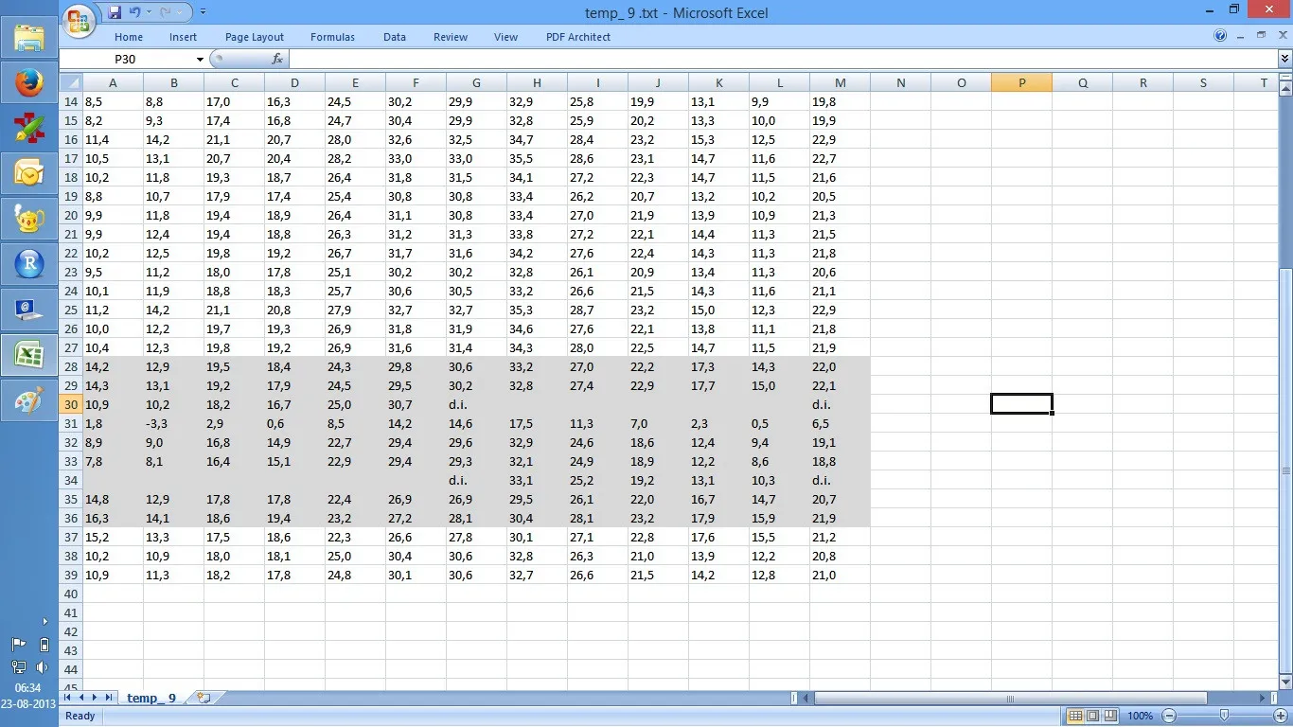Switch to Page Break Preview in status bar
The width and height of the screenshot is (1293, 727).
click(1111, 716)
